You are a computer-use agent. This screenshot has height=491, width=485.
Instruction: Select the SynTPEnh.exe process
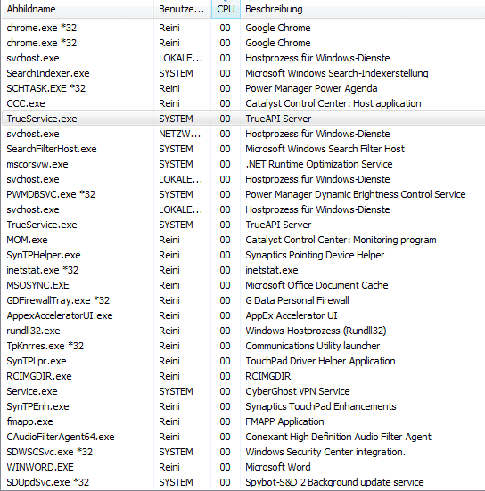37,406
